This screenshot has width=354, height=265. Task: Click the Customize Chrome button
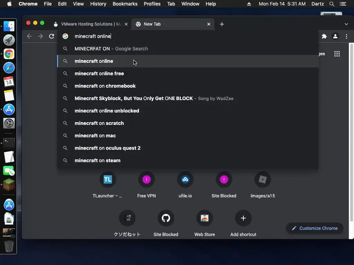[315, 228]
